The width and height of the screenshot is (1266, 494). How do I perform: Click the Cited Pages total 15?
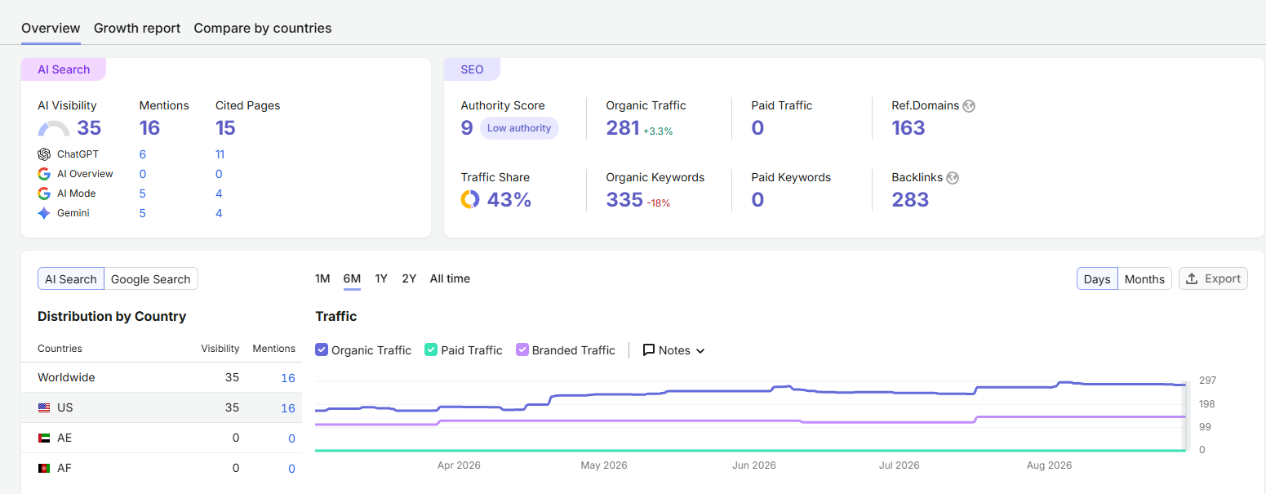[225, 128]
